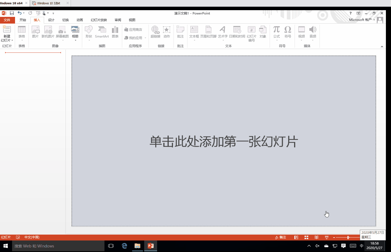Click 单击此处添加第一张幻灯片 placeholder
Screen dimensions: 391x252
pos(224,141)
